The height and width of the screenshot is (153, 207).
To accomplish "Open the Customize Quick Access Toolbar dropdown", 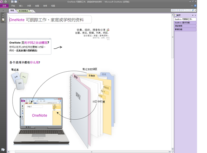I will coord(19,2).
